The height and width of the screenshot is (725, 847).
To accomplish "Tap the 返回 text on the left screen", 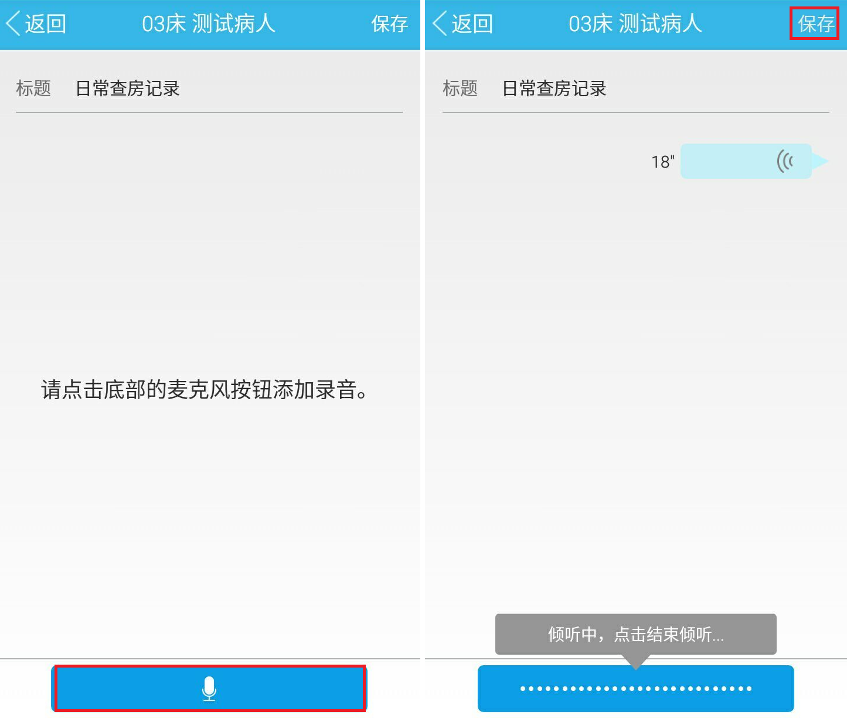I will (x=45, y=24).
